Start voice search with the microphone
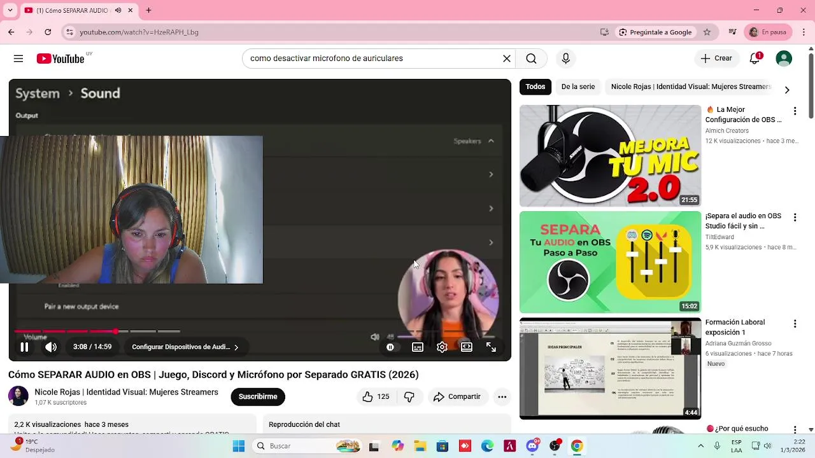 tap(565, 59)
